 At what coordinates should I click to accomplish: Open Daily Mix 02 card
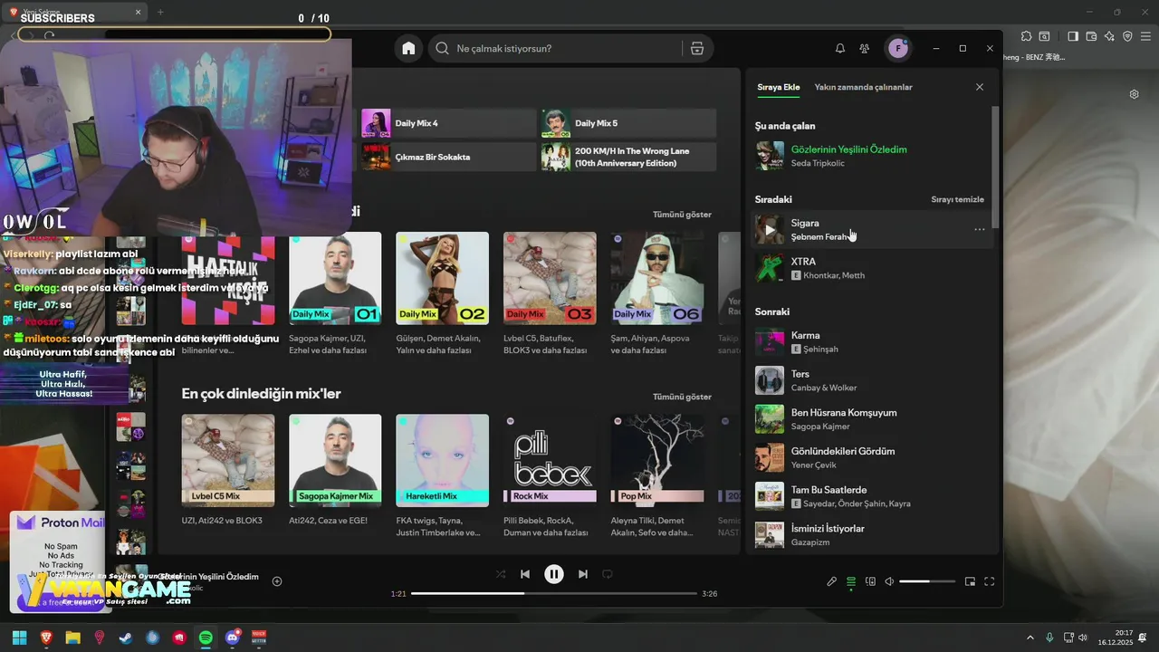coord(442,294)
